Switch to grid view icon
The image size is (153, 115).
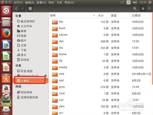149,9
